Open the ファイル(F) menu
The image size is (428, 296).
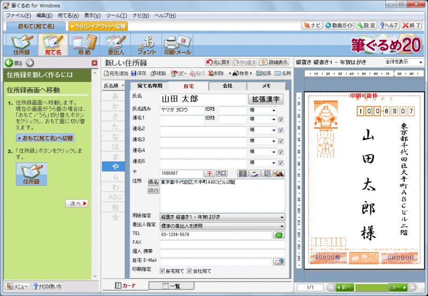18,16
